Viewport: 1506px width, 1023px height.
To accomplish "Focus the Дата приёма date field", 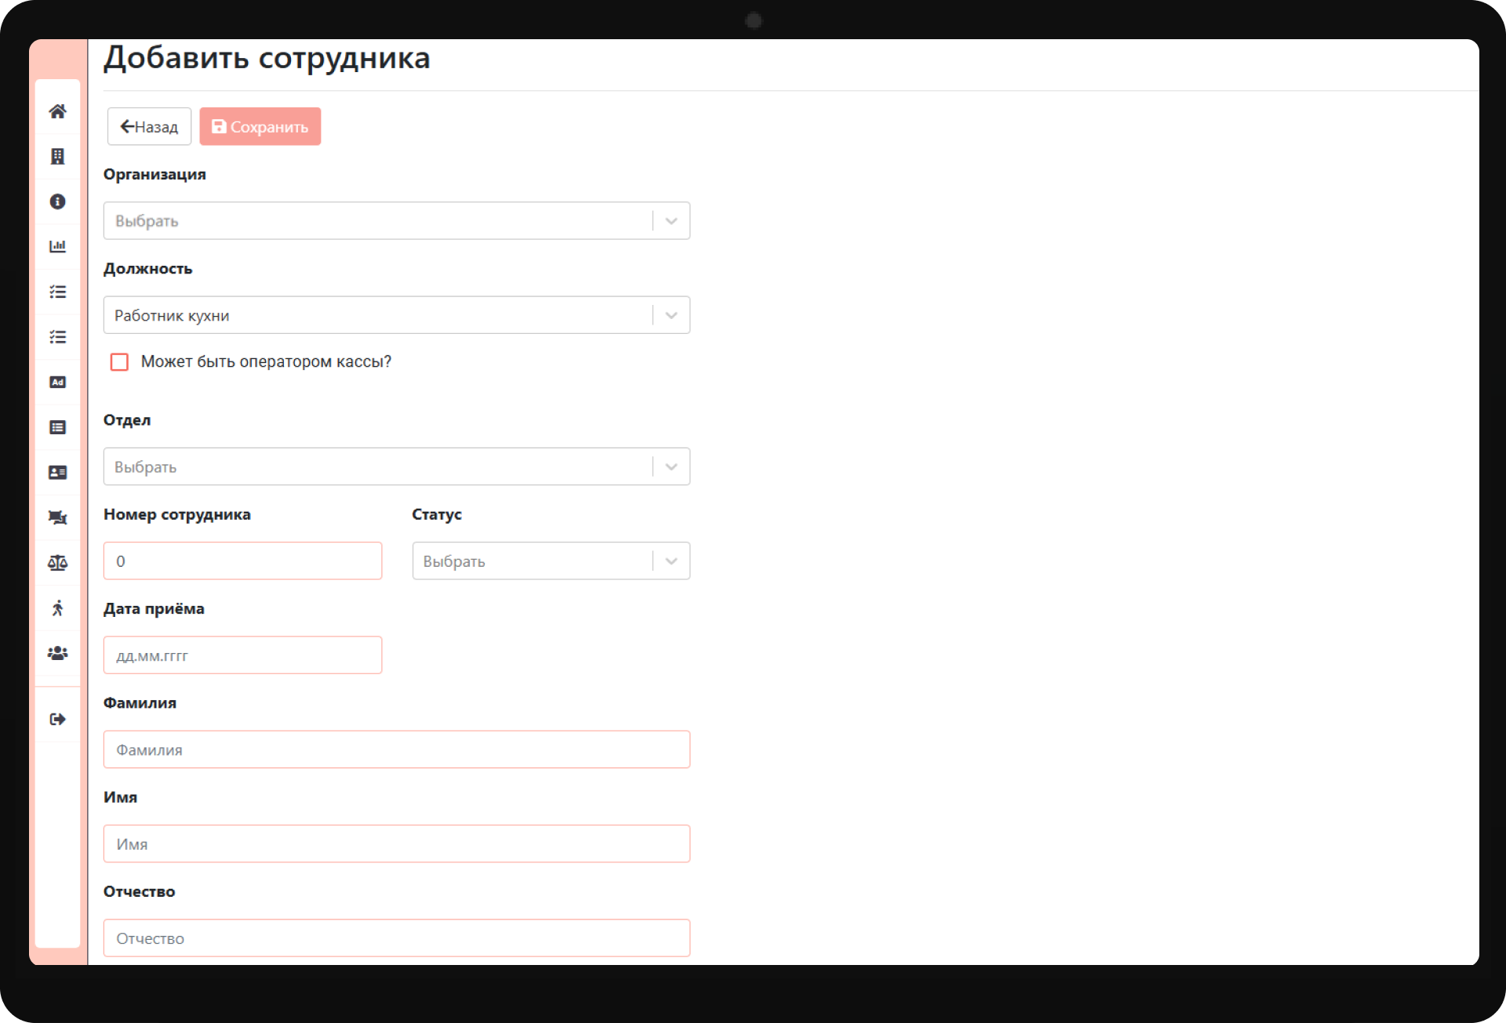I will click(x=242, y=655).
